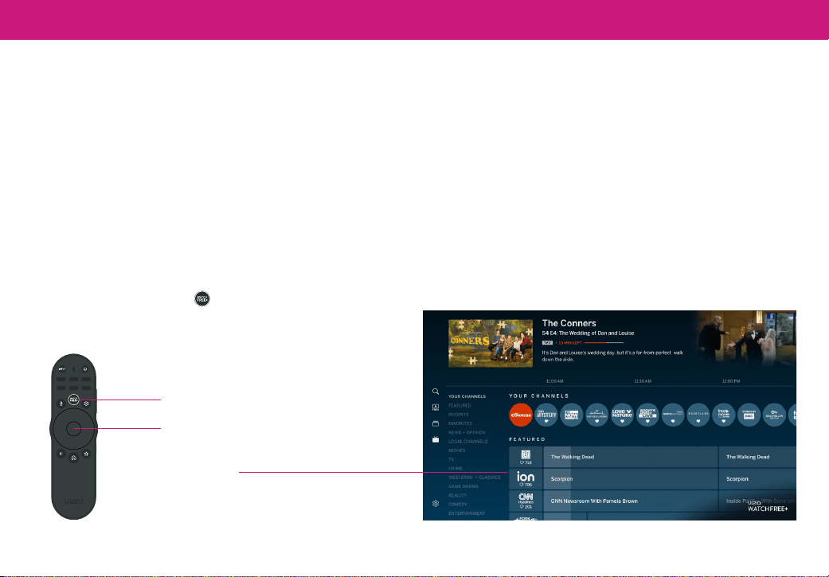The width and height of the screenshot is (829, 577).
Task: Select the live TV icon in sidebar
Action: pos(436,439)
